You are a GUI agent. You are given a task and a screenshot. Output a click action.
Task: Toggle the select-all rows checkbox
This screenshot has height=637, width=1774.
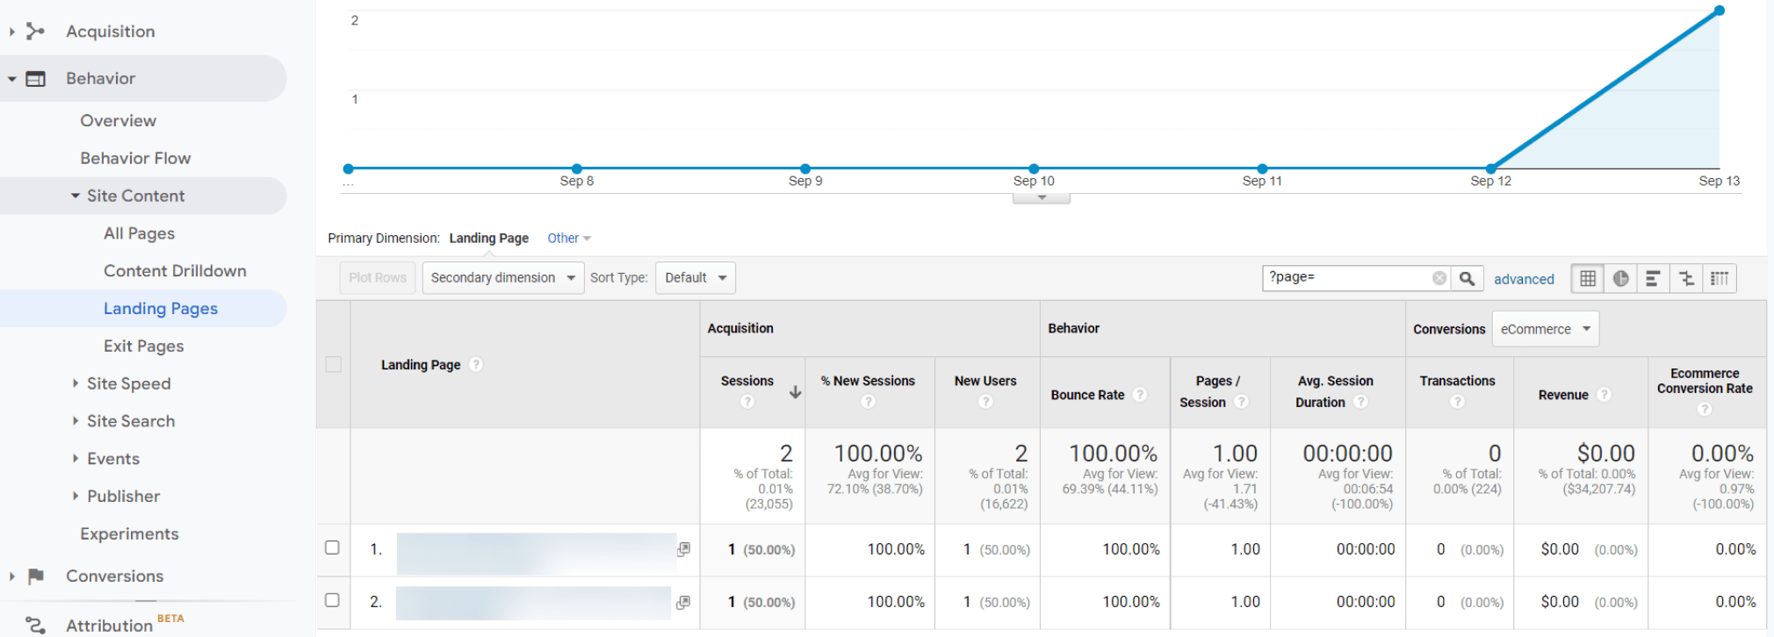tap(334, 364)
